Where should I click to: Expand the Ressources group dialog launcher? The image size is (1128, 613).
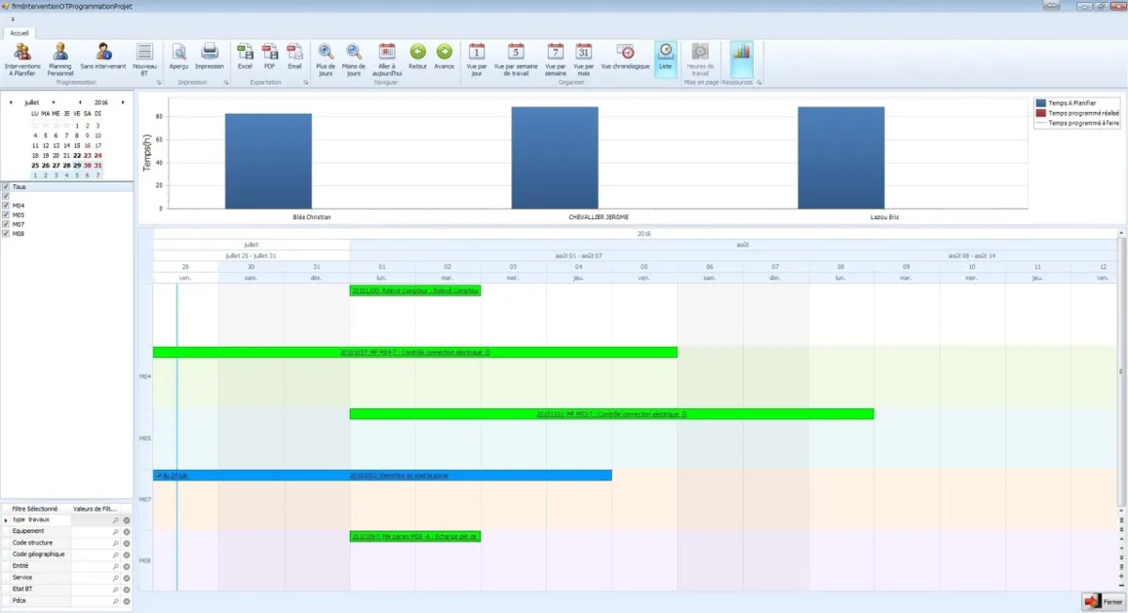tap(759, 83)
